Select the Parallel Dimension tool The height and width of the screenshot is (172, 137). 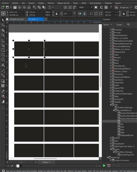click(3, 70)
